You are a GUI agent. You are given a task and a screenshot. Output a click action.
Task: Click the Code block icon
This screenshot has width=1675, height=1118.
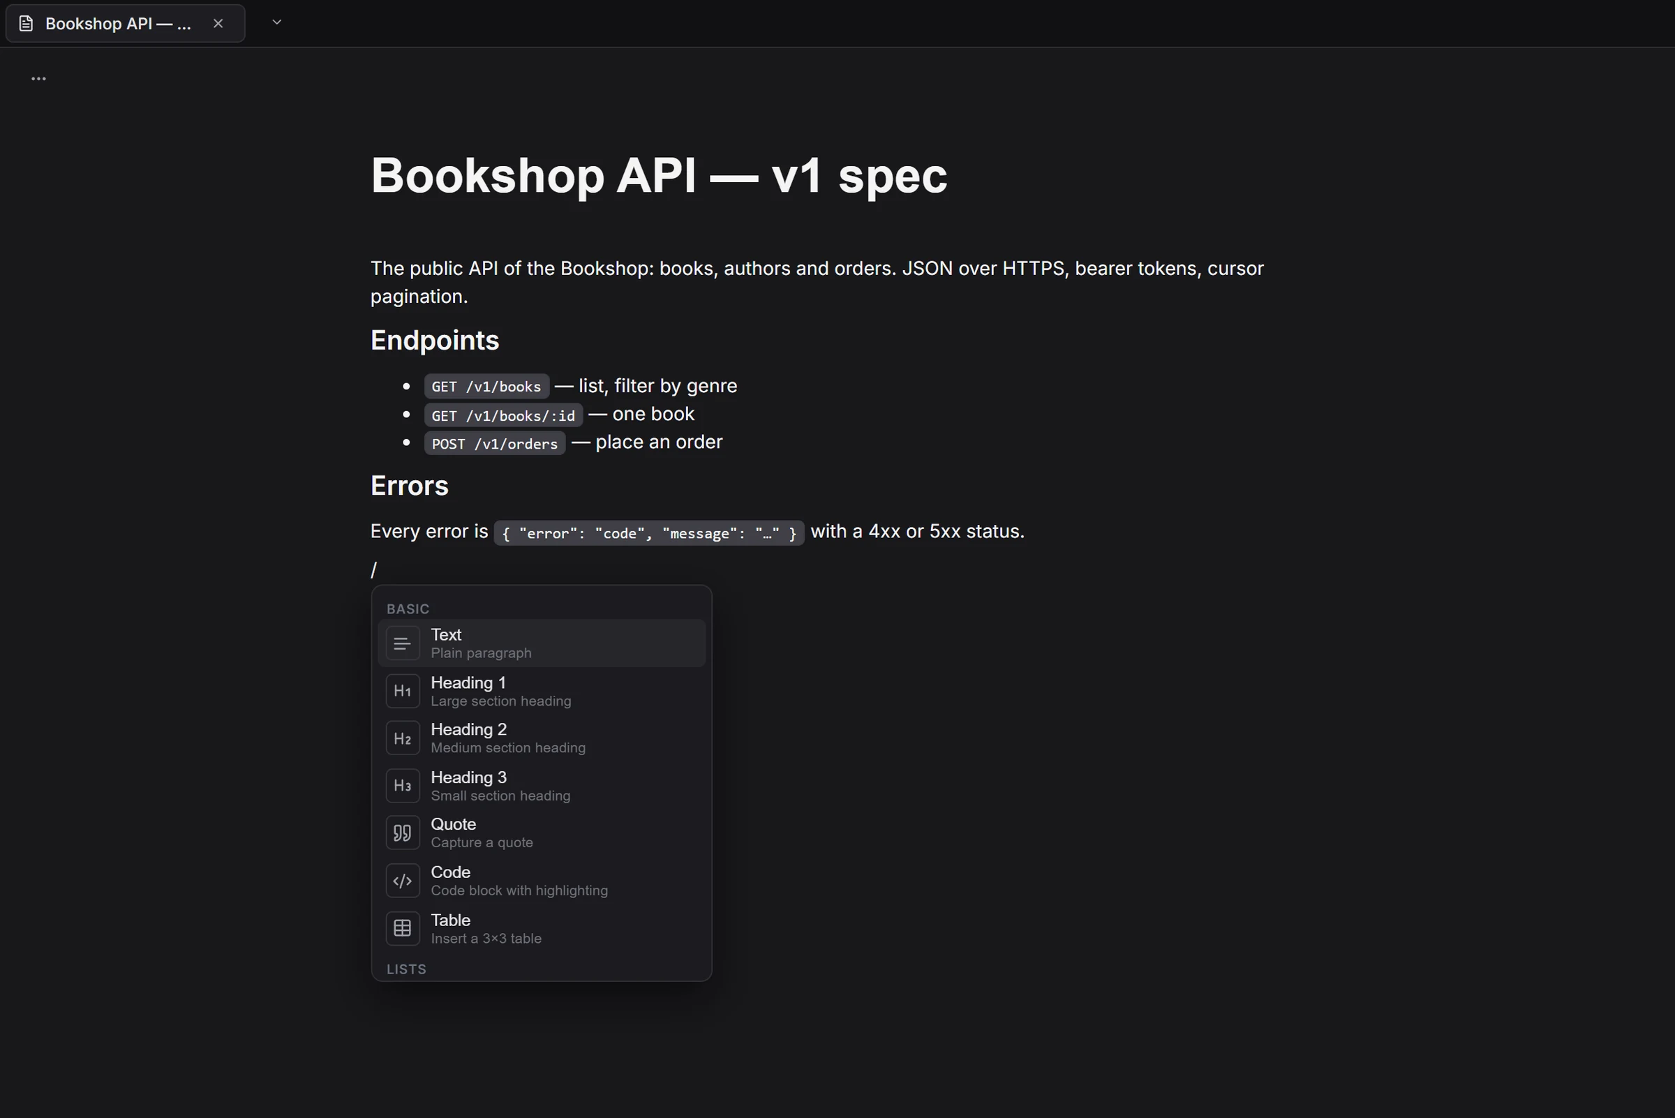(x=402, y=881)
